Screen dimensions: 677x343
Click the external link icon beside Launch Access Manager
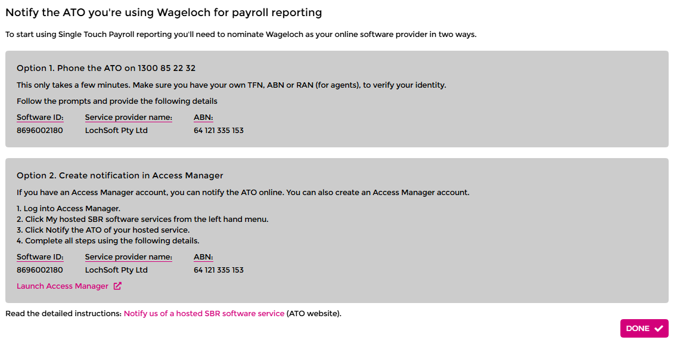click(x=117, y=286)
